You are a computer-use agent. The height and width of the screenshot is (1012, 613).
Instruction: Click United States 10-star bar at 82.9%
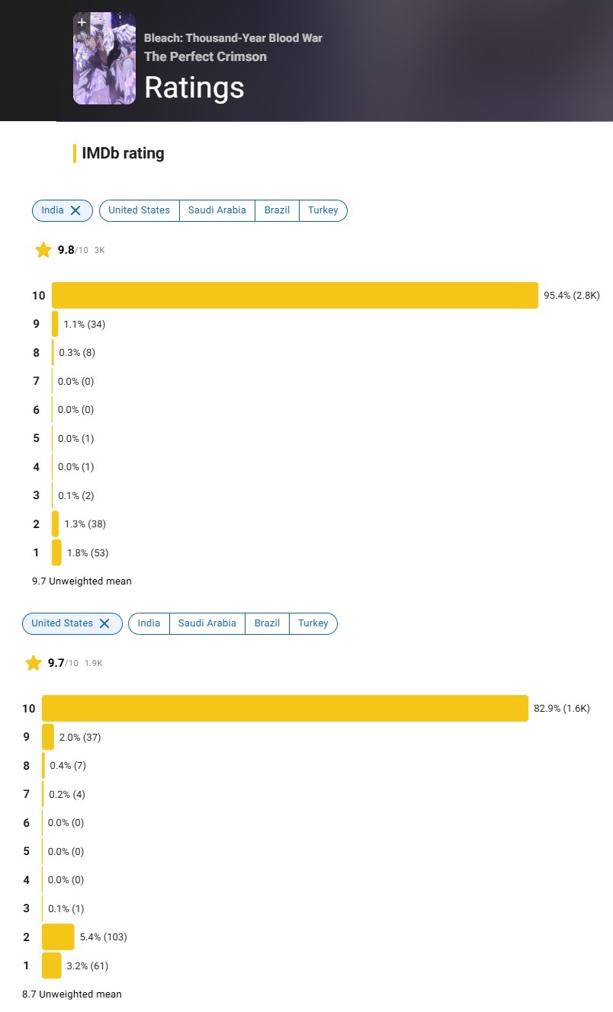pos(285,709)
